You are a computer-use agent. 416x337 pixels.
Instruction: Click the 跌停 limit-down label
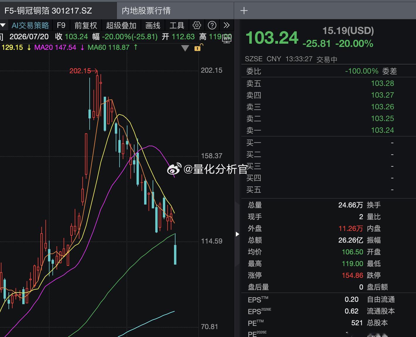[x=374, y=275]
